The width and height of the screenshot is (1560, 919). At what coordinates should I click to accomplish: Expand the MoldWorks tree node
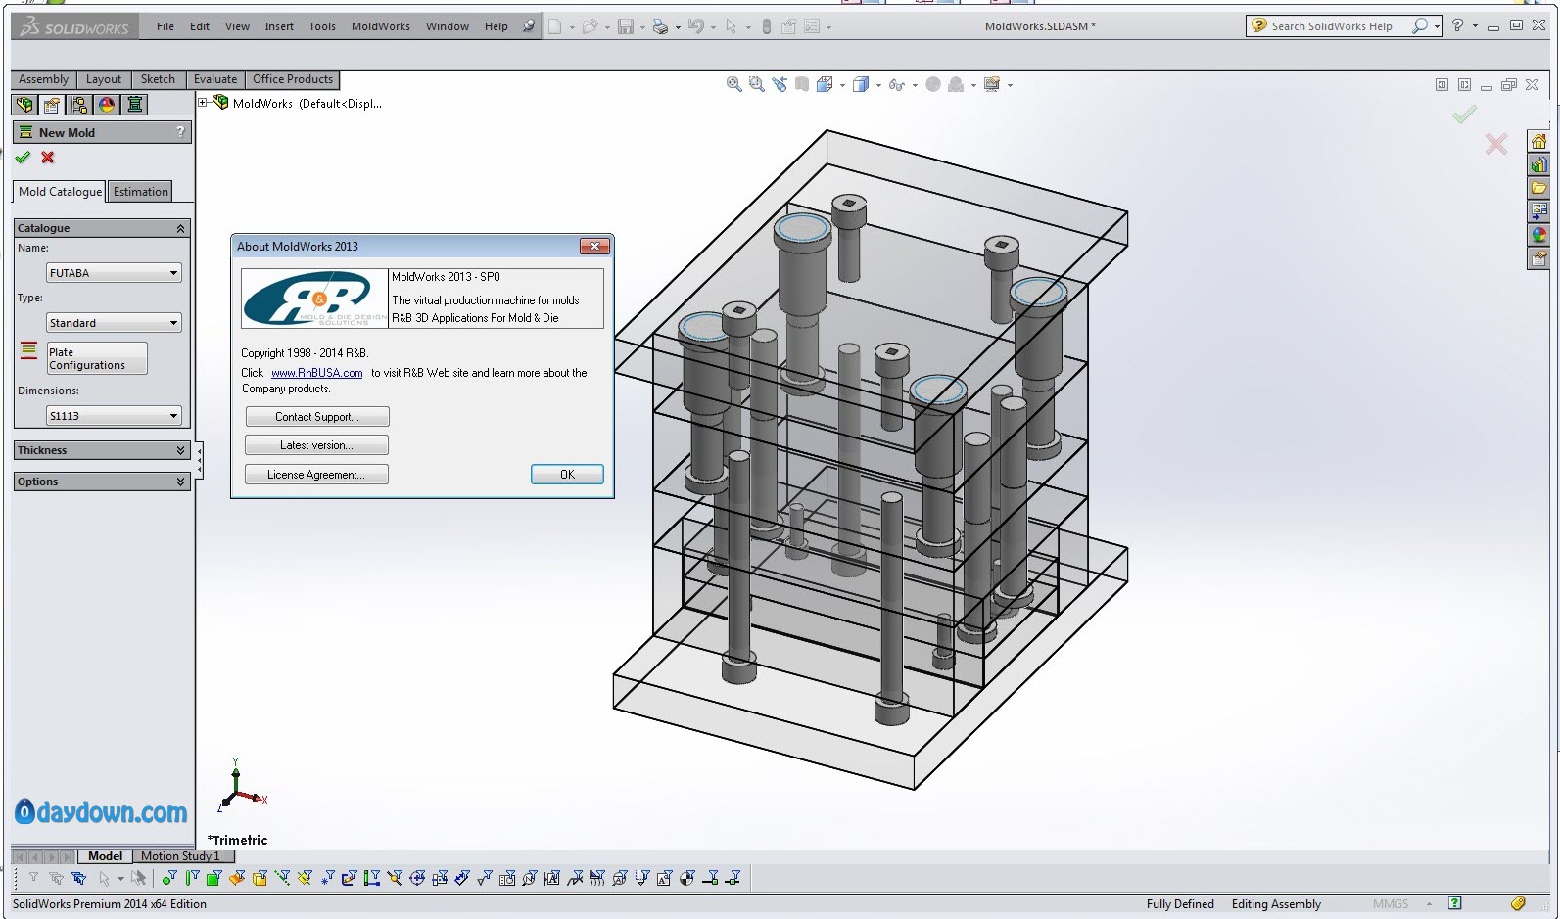point(203,102)
